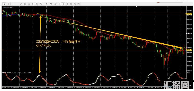Switch chart to M15 timeframe
The height and width of the screenshot is (91, 194).
[55, 4]
